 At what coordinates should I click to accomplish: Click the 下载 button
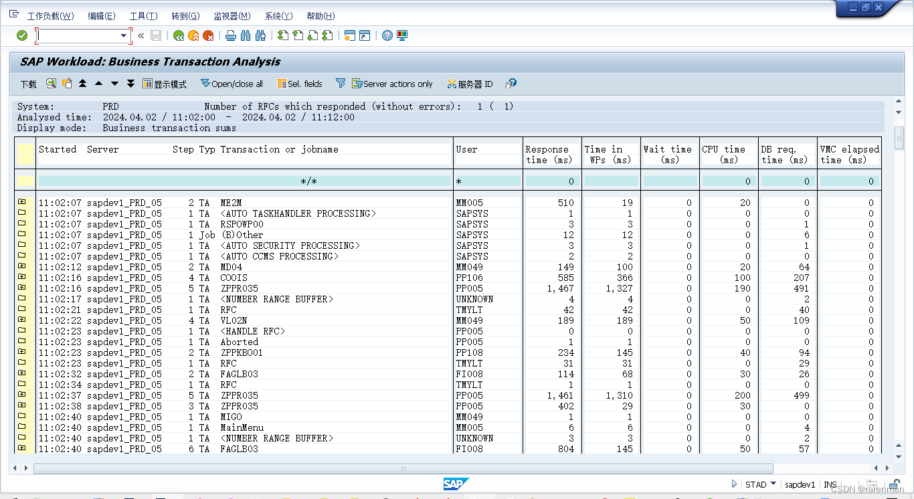28,84
